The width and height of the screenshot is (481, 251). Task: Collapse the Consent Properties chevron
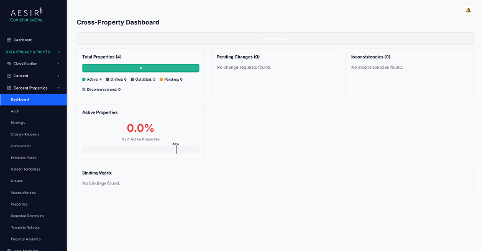(x=58, y=88)
